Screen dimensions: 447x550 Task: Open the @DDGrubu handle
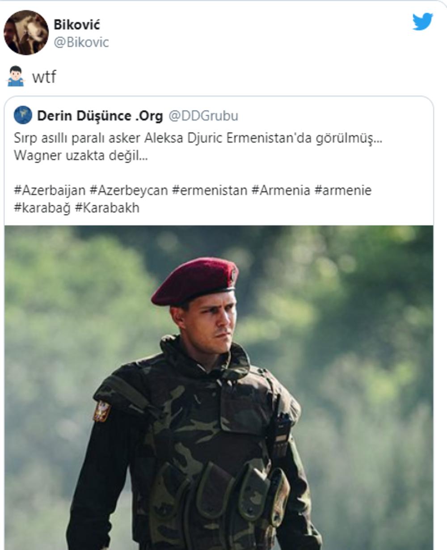point(203,116)
